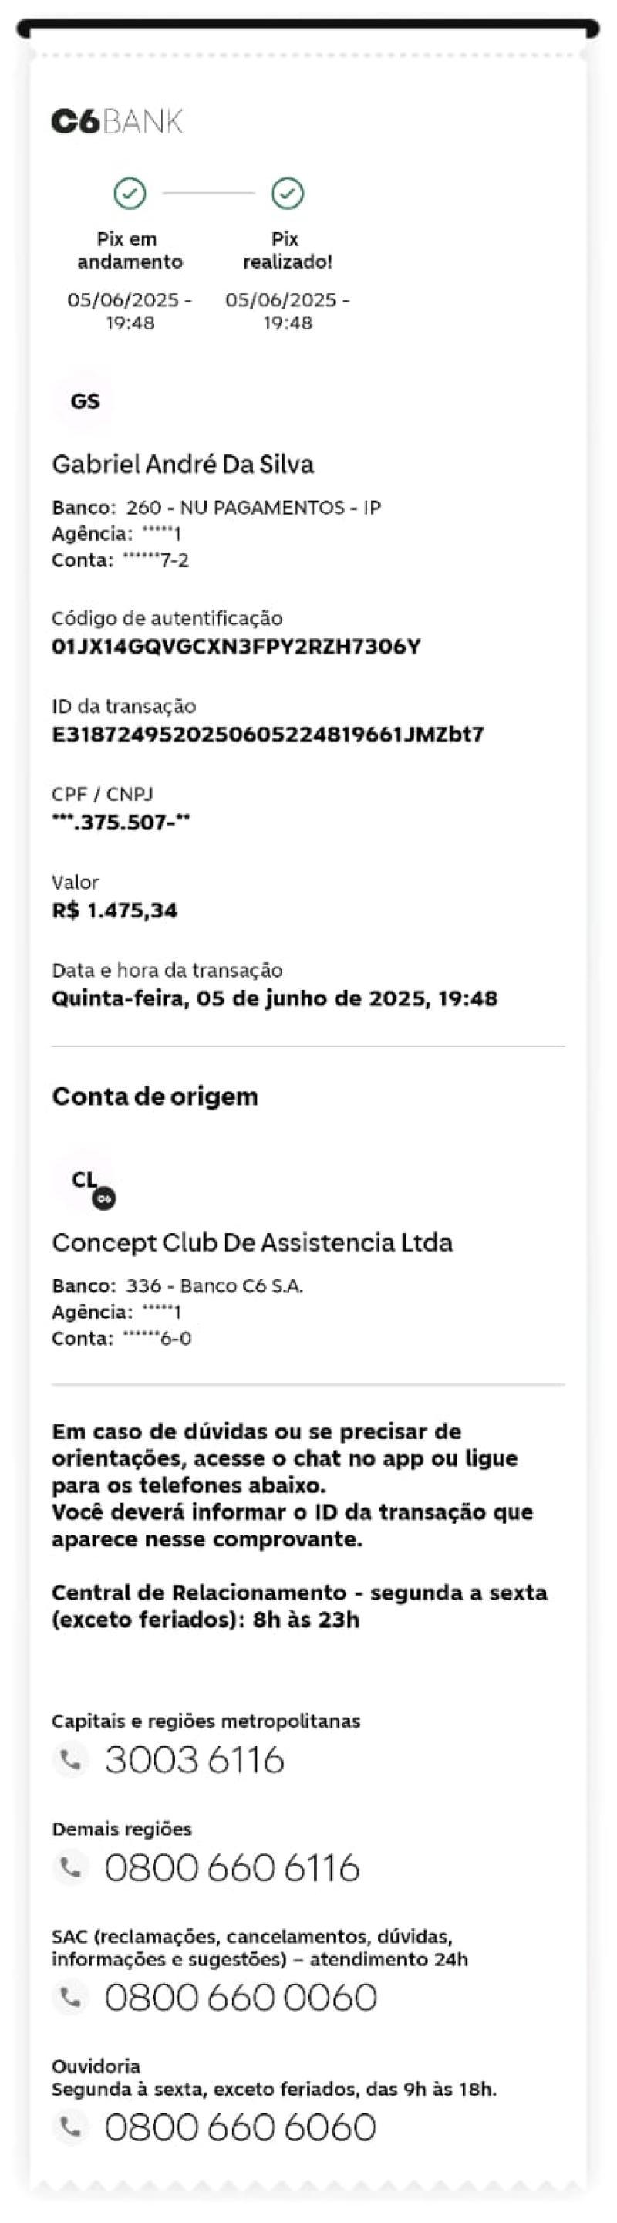The image size is (617, 2223).
Task: Click the 'Pix em andamento' check icon
Action: coord(130,194)
